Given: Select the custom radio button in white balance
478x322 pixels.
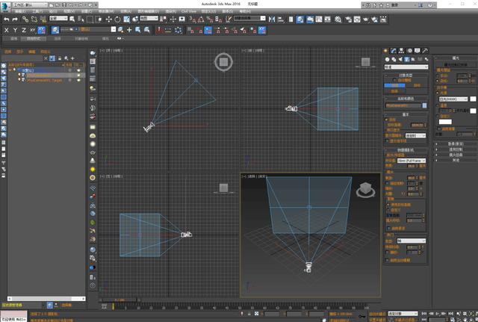Looking at the screenshot, I should (x=438, y=117).
